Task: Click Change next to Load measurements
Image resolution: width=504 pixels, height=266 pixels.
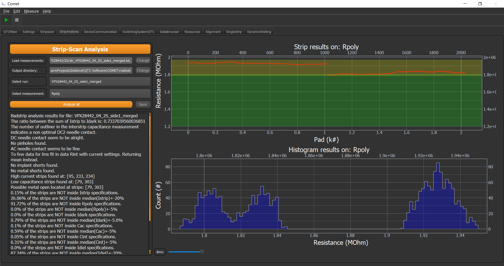Action: point(143,60)
